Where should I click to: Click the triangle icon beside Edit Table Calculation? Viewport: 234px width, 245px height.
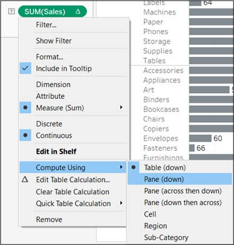click(25, 179)
